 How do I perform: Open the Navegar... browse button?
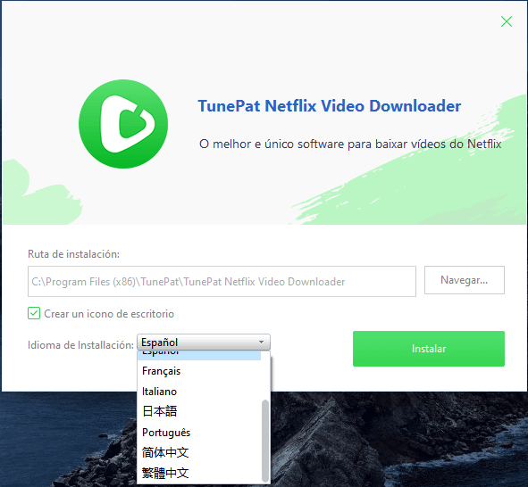click(465, 280)
